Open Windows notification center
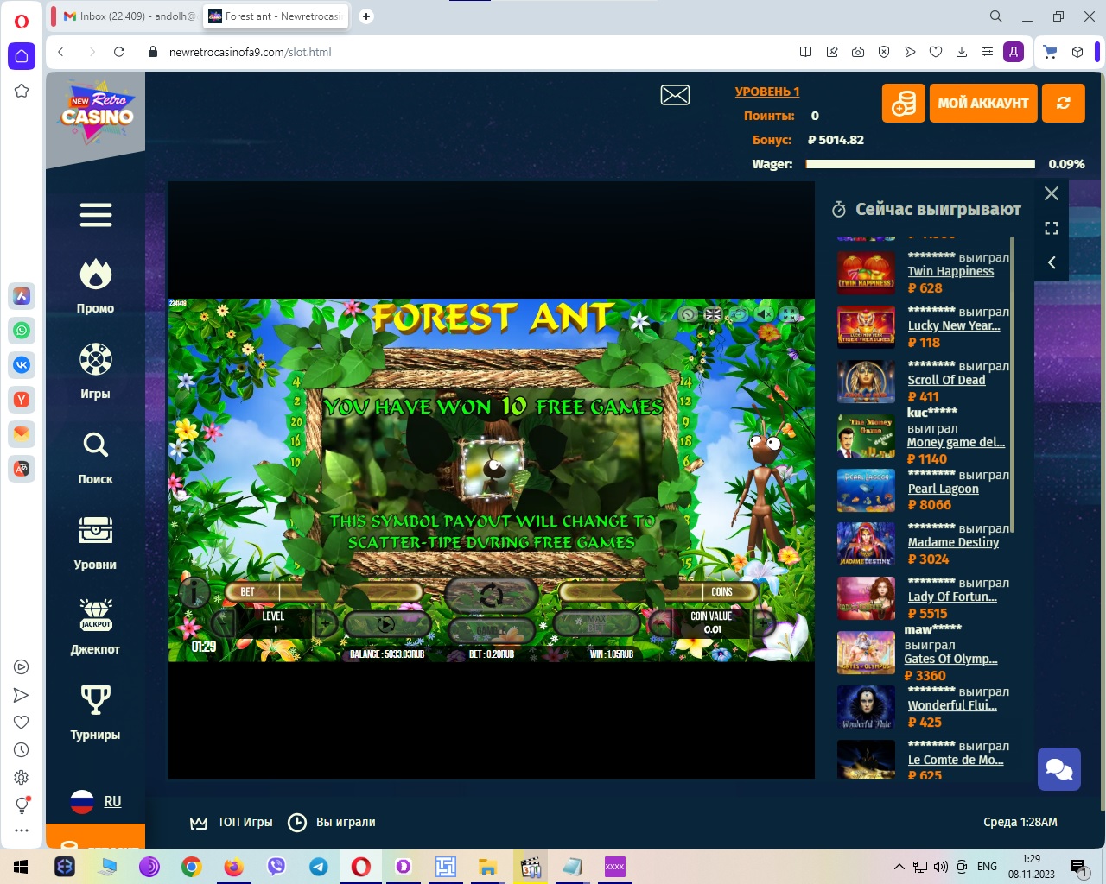The width and height of the screenshot is (1106, 884). 1078,867
